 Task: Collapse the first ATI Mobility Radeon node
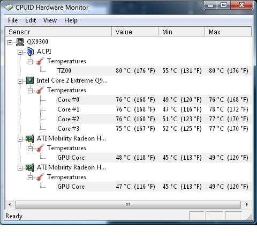pos(20,139)
